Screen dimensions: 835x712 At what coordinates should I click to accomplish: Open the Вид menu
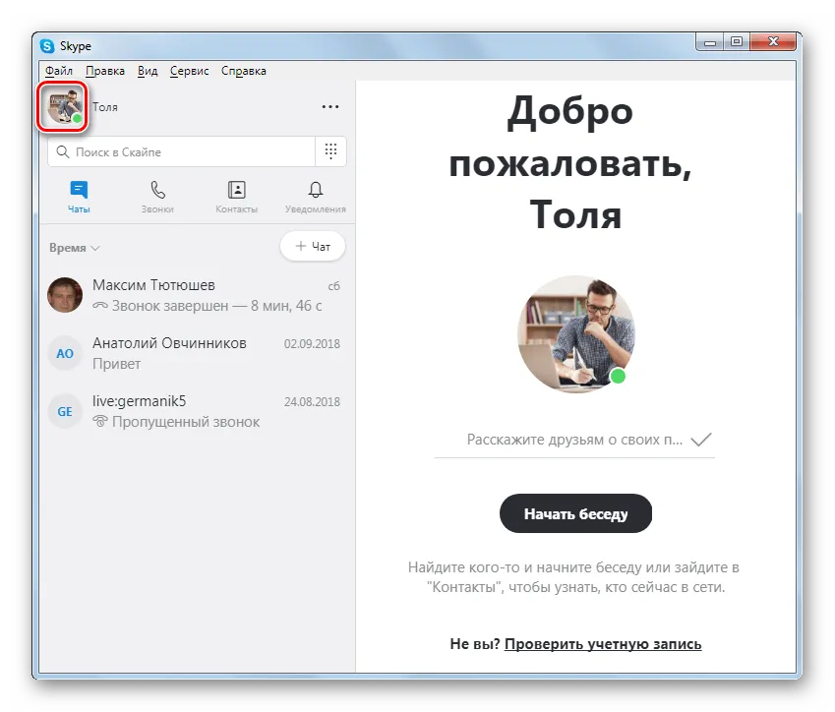click(148, 71)
